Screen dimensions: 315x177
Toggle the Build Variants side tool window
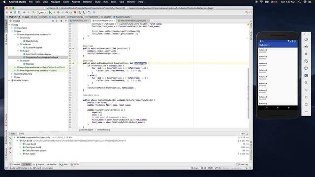(6, 138)
